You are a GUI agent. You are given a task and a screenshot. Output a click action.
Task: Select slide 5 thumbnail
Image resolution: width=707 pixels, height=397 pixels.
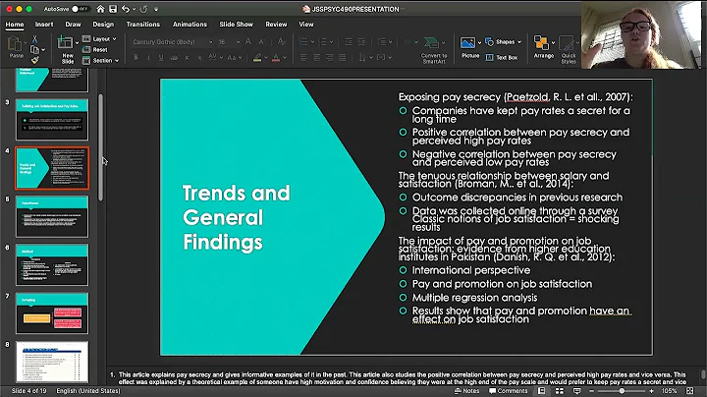point(52,216)
